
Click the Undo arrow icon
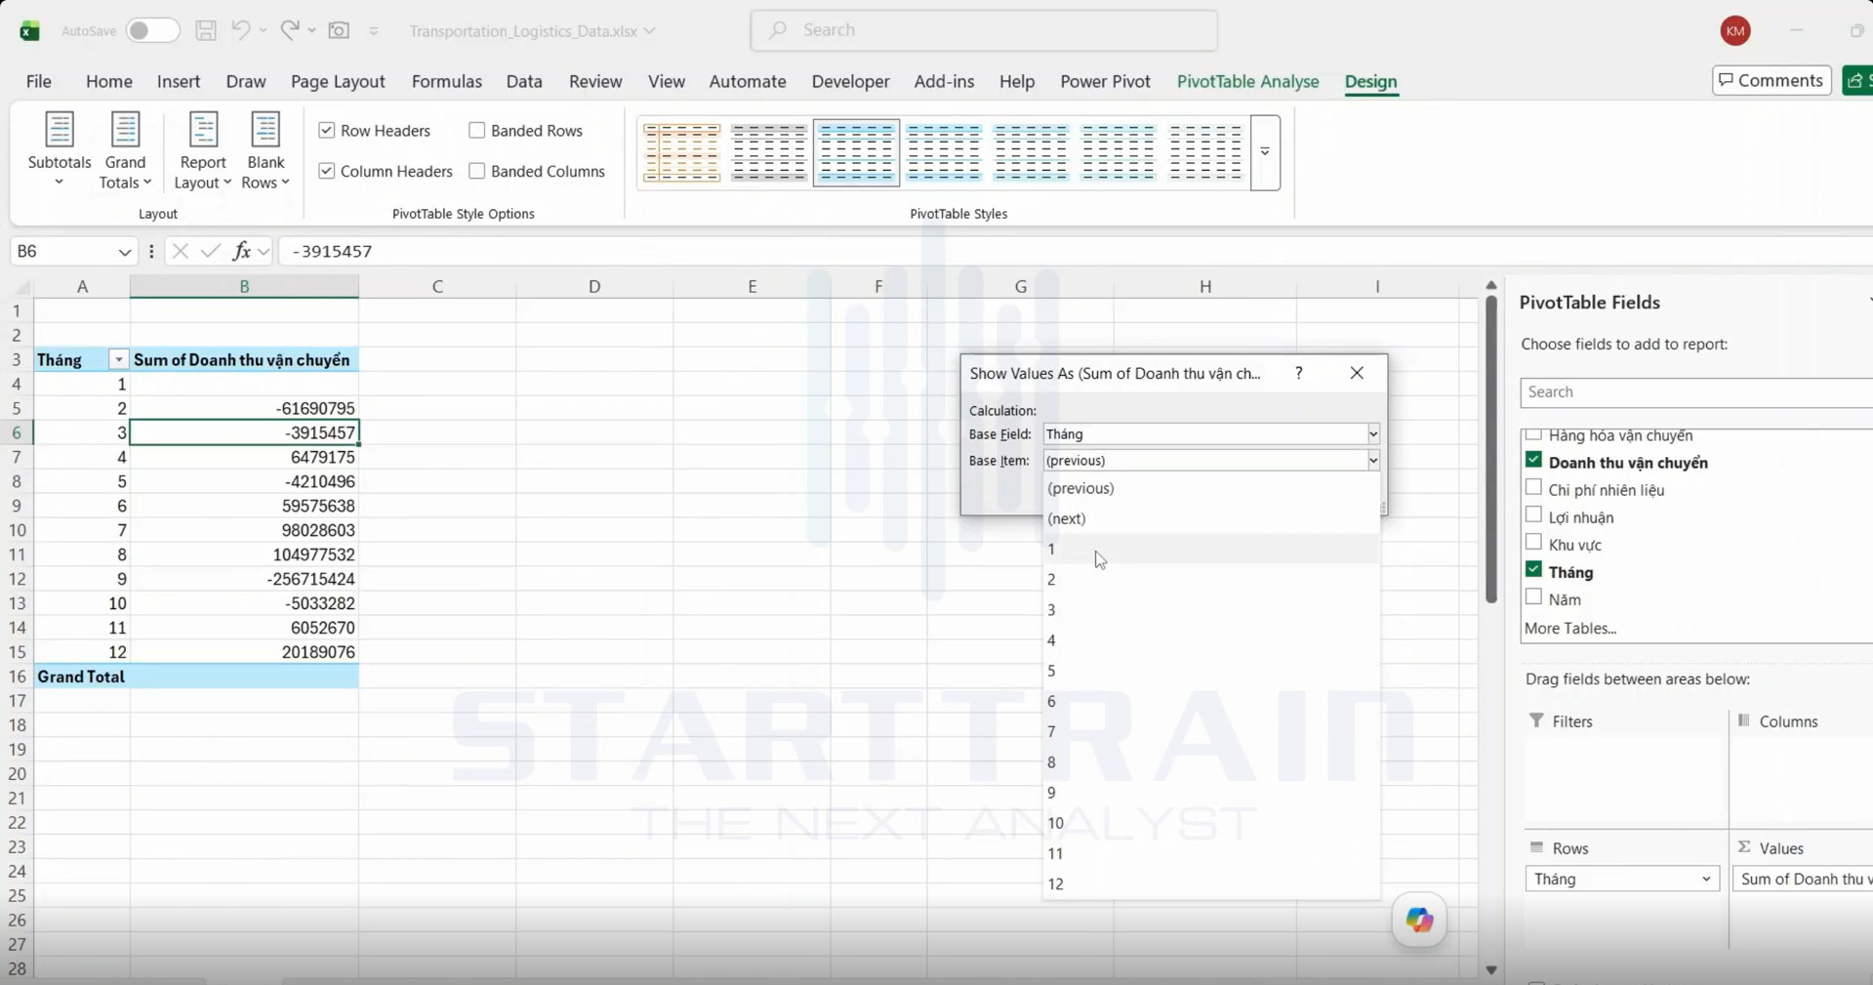pyautogui.click(x=240, y=30)
